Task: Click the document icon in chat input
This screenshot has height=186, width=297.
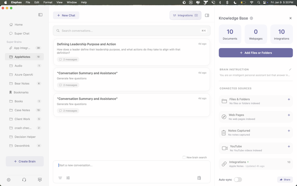Action: [x=199, y=178]
